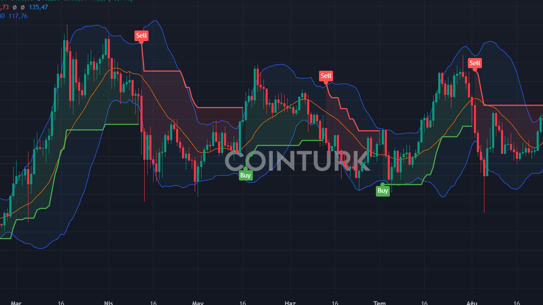Click the Sell signal marker in April
543x305 pixels.
[141, 36]
